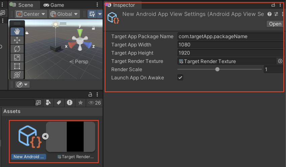
Task: Select the Scale tool
Action: [17, 58]
